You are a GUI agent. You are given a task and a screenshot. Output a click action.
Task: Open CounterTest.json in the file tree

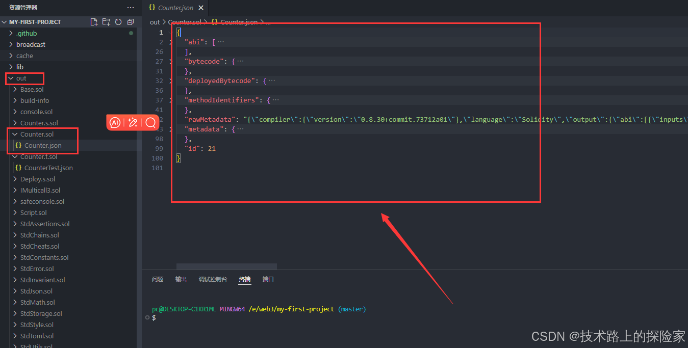(68, 168)
